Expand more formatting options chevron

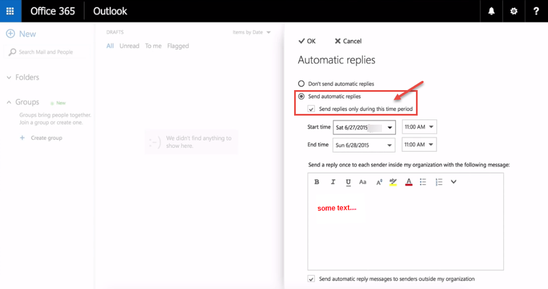pos(453,182)
